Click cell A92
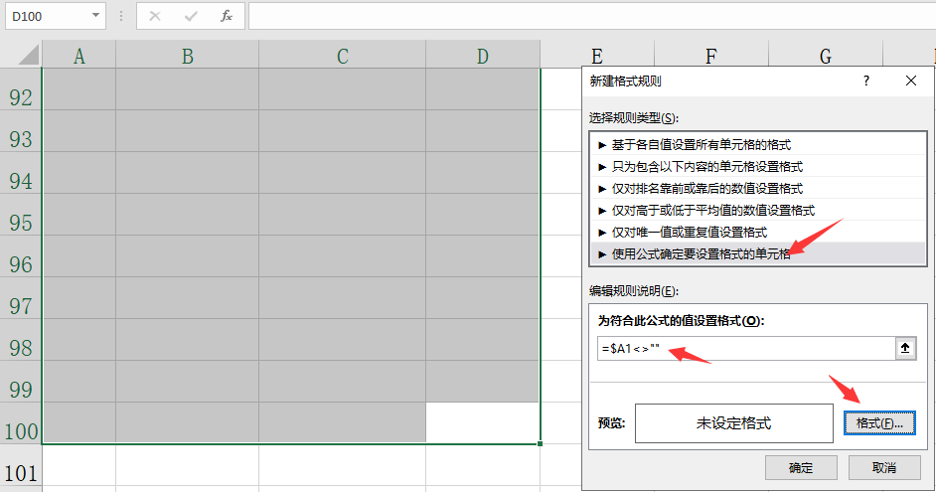936x492 pixels. click(78, 89)
